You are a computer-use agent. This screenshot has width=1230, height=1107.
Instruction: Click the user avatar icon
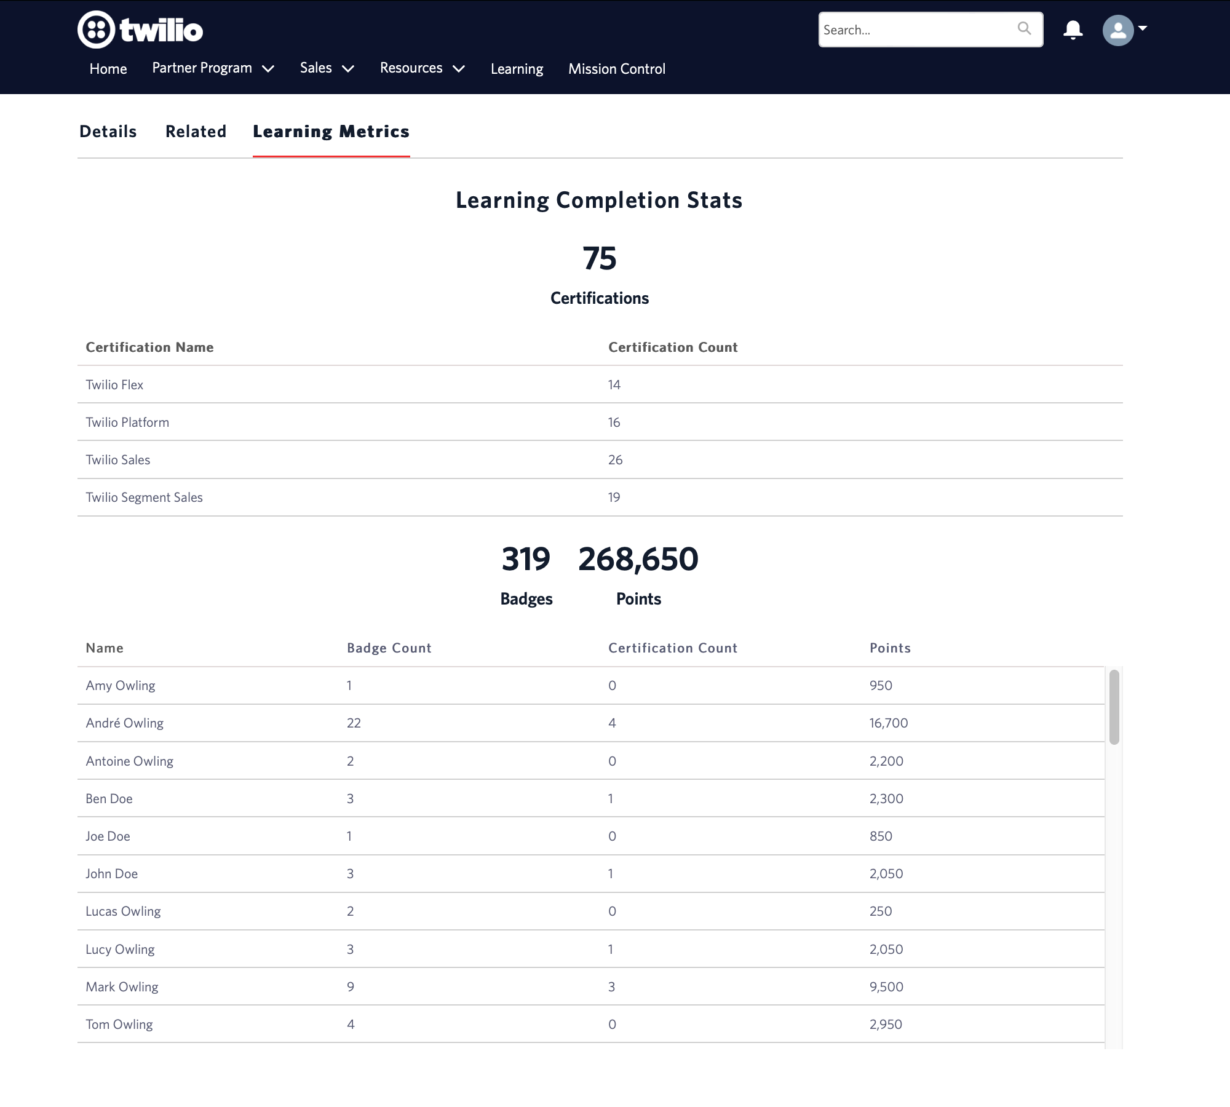pyautogui.click(x=1117, y=30)
